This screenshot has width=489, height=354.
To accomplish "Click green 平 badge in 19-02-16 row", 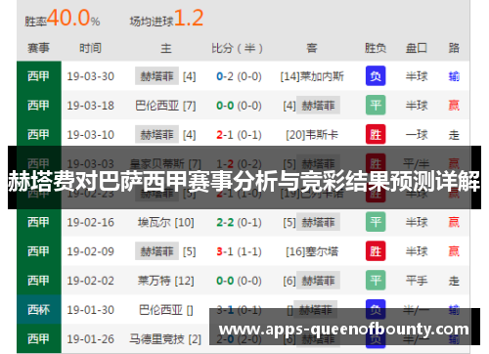I will tap(376, 222).
